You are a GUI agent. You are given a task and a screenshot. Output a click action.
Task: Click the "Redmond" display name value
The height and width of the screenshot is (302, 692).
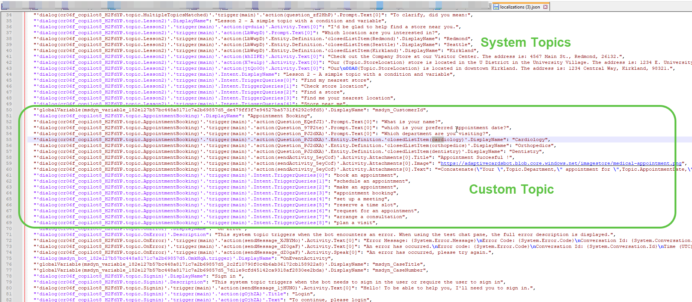[x=457, y=39]
